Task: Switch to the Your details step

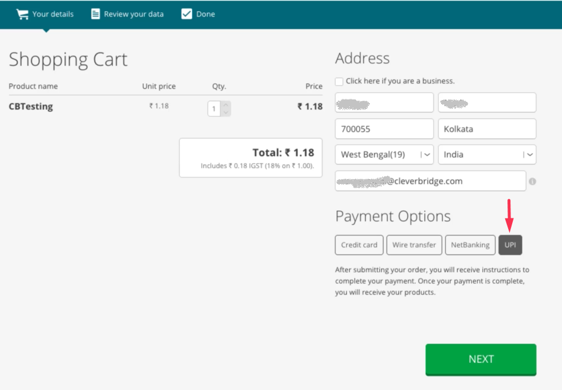Action: tap(52, 14)
